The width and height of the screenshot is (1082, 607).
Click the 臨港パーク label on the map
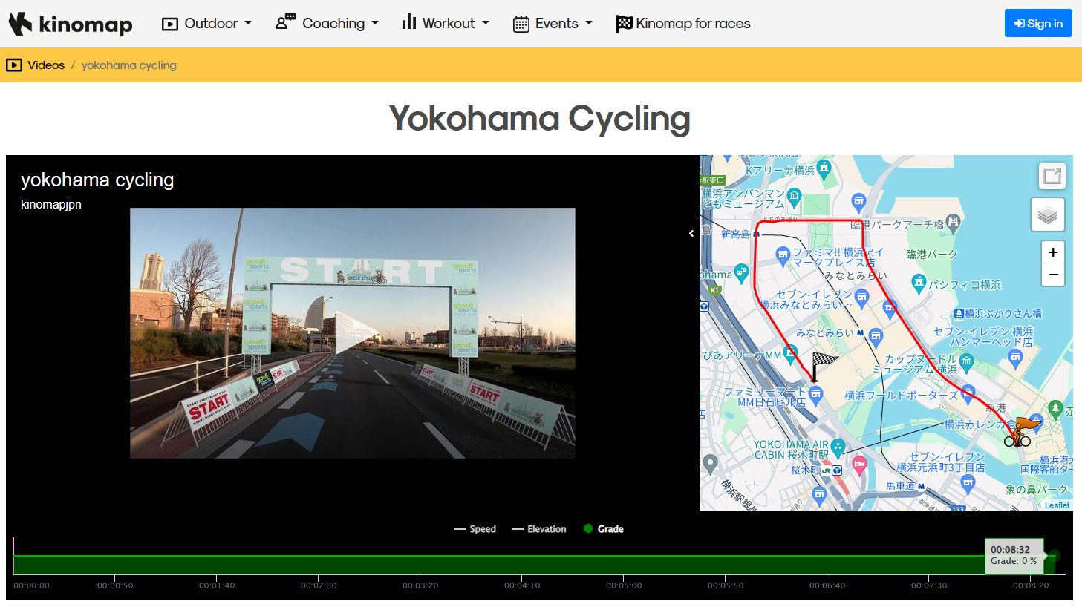click(931, 254)
